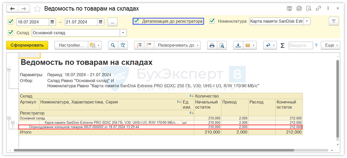
Task: Toggle Детализация до регистратора checkbox
Action: [x=137, y=21]
